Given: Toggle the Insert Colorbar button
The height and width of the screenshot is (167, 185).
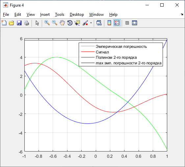Looking at the screenshot, I should point(109,23).
